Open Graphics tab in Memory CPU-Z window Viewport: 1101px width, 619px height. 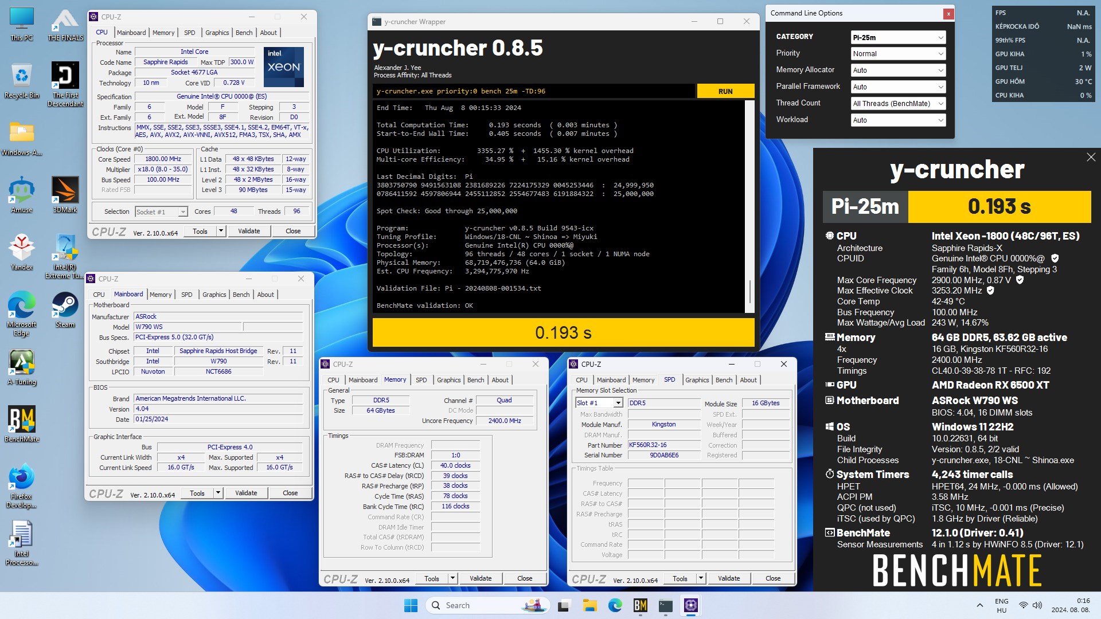click(x=448, y=380)
